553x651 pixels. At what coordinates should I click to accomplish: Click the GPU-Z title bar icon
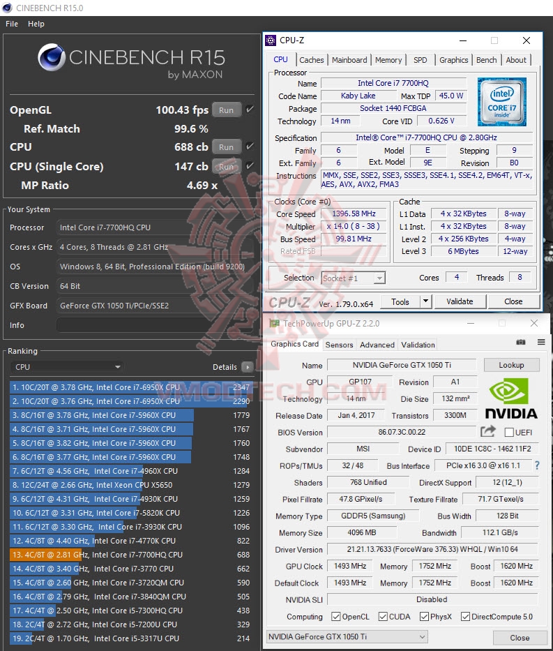tap(274, 324)
